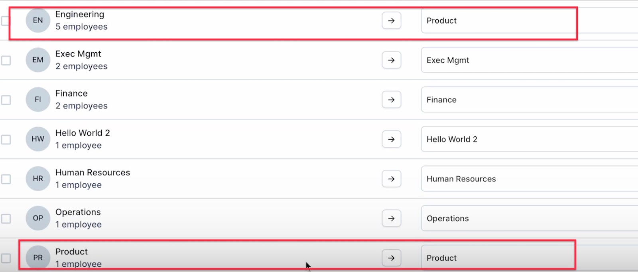The width and height of the screenshot is (638, 272).
Task: Open the Human Resources mapping field
Action: [x=530, y=179]
